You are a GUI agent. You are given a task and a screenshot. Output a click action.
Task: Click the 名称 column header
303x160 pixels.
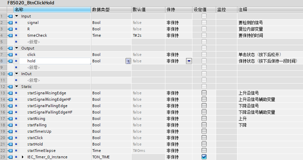(x=52, y=10)
